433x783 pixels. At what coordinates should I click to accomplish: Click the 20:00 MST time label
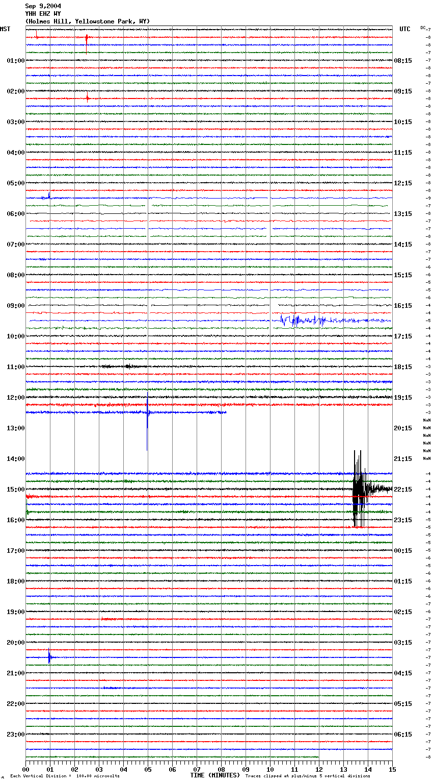click(x=15, y=643)
